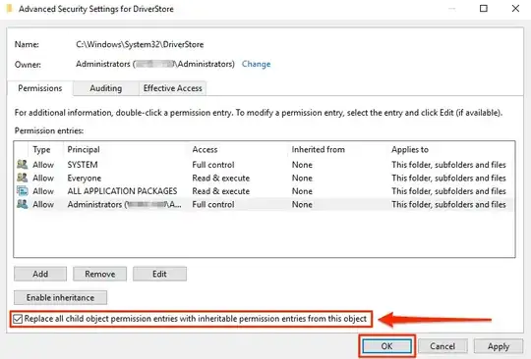531x359 pixels.
Task: Click Read & execute for ALL APPLICATION PACKAGES
Action: point(221,191)
